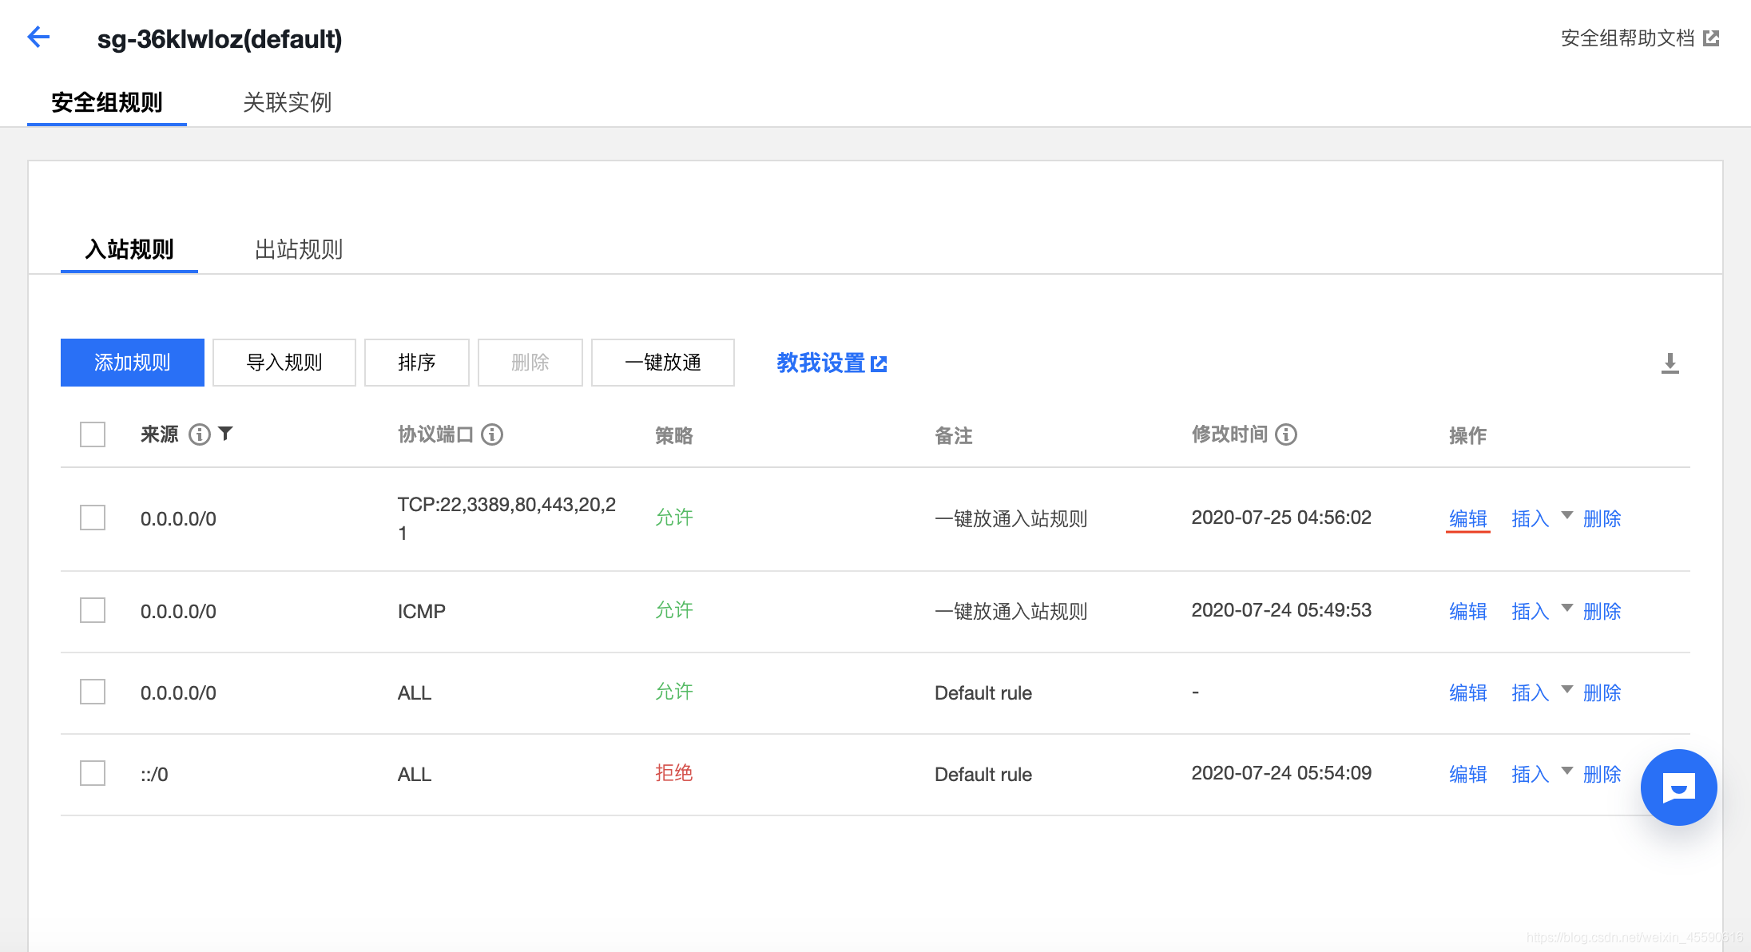Expand 插入 dropdown in ::/0 row
The height and width of the screenshot is (952, 1751).
(1567, 771)
